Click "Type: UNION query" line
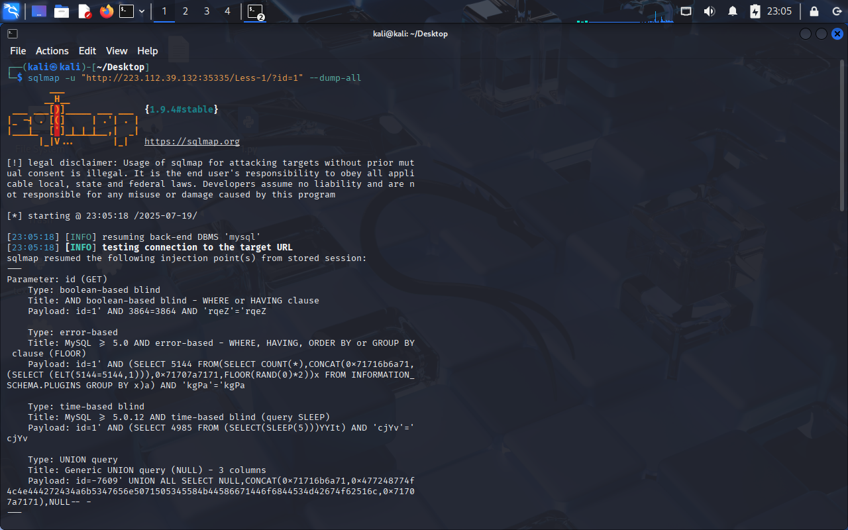This screenshot has width=848, height=530. click(73, 460)
